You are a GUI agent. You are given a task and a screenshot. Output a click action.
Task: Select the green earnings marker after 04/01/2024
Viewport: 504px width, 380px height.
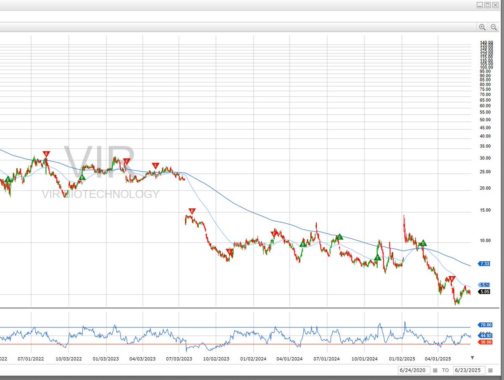pyautogui.click(x=303, y=244)
